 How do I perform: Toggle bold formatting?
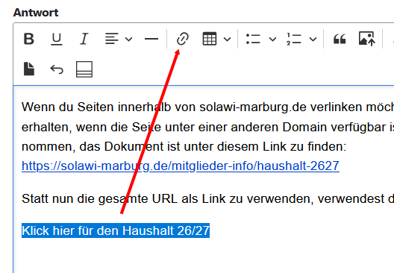(x=29, y=39)
